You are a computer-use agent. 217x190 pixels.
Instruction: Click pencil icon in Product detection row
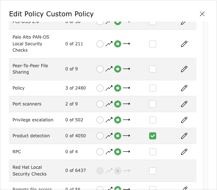pos(184,136)
